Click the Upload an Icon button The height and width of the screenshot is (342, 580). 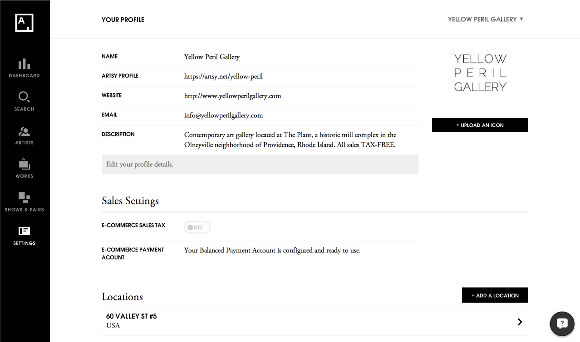(480, 125)
